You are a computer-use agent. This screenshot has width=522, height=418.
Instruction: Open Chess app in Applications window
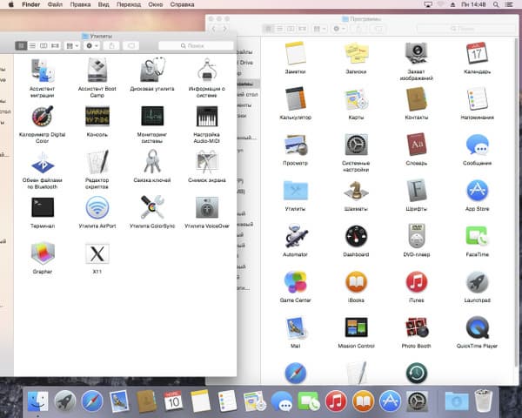coord(356,191)
